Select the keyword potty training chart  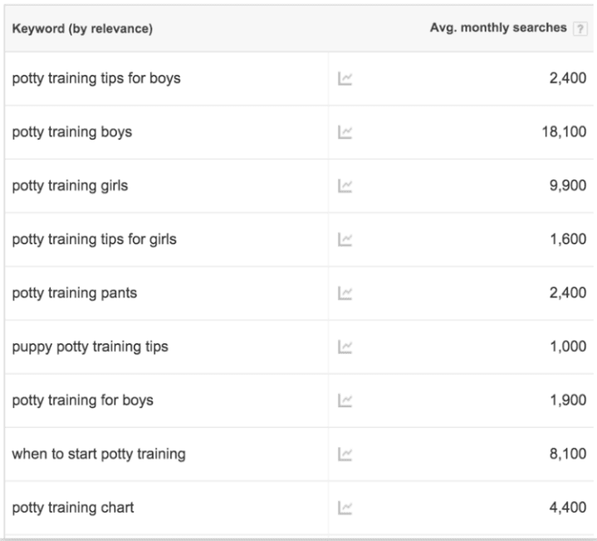coord(73,508)
